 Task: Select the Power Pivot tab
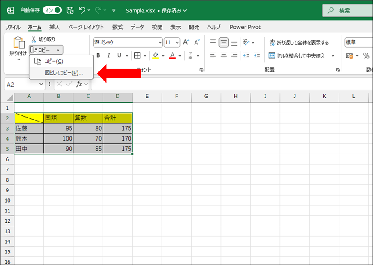pos(245,27)
